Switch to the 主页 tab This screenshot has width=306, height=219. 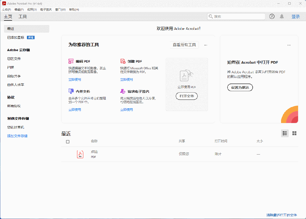8,17
